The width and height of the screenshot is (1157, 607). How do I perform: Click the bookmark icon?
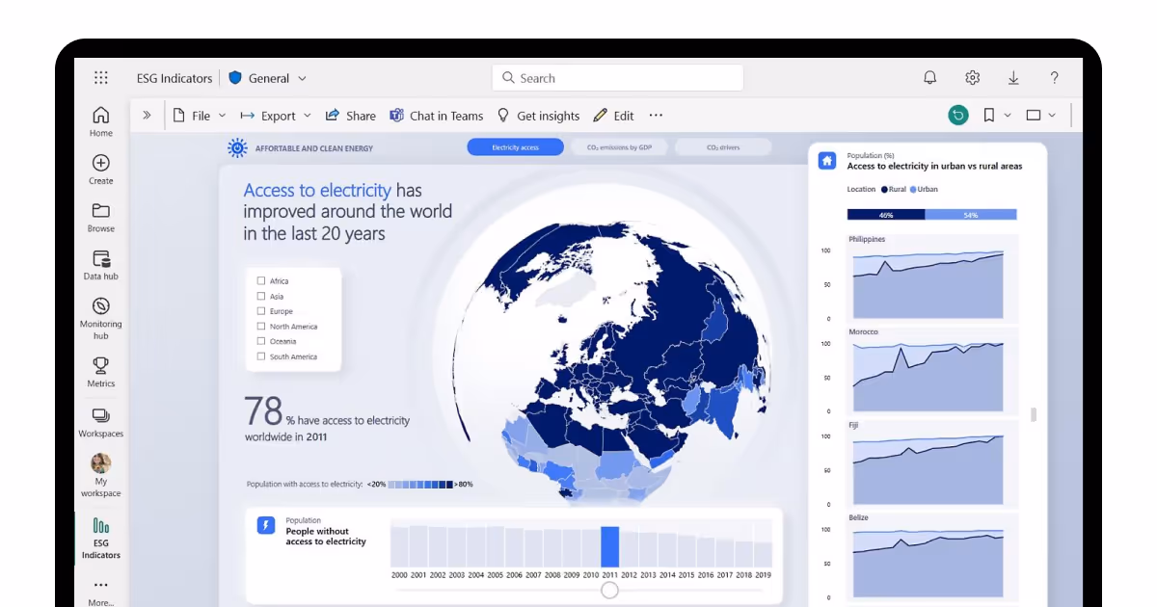click(988, 115)
